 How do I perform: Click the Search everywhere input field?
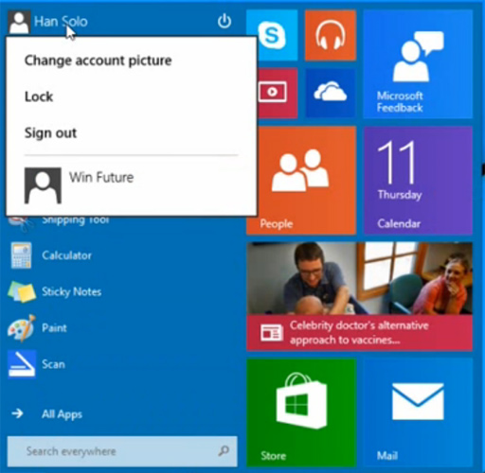tap(122, 451)
